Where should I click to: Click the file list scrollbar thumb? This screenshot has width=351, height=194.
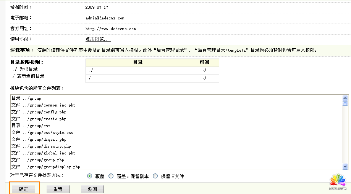pos(345,103)
